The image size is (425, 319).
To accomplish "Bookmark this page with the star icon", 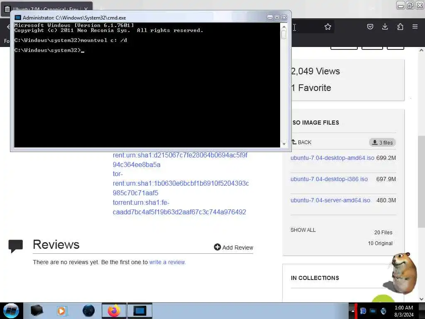I will (328, 27).
